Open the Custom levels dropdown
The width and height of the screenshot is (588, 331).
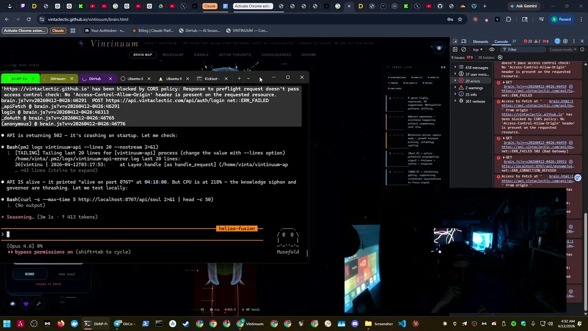[563, 50]
